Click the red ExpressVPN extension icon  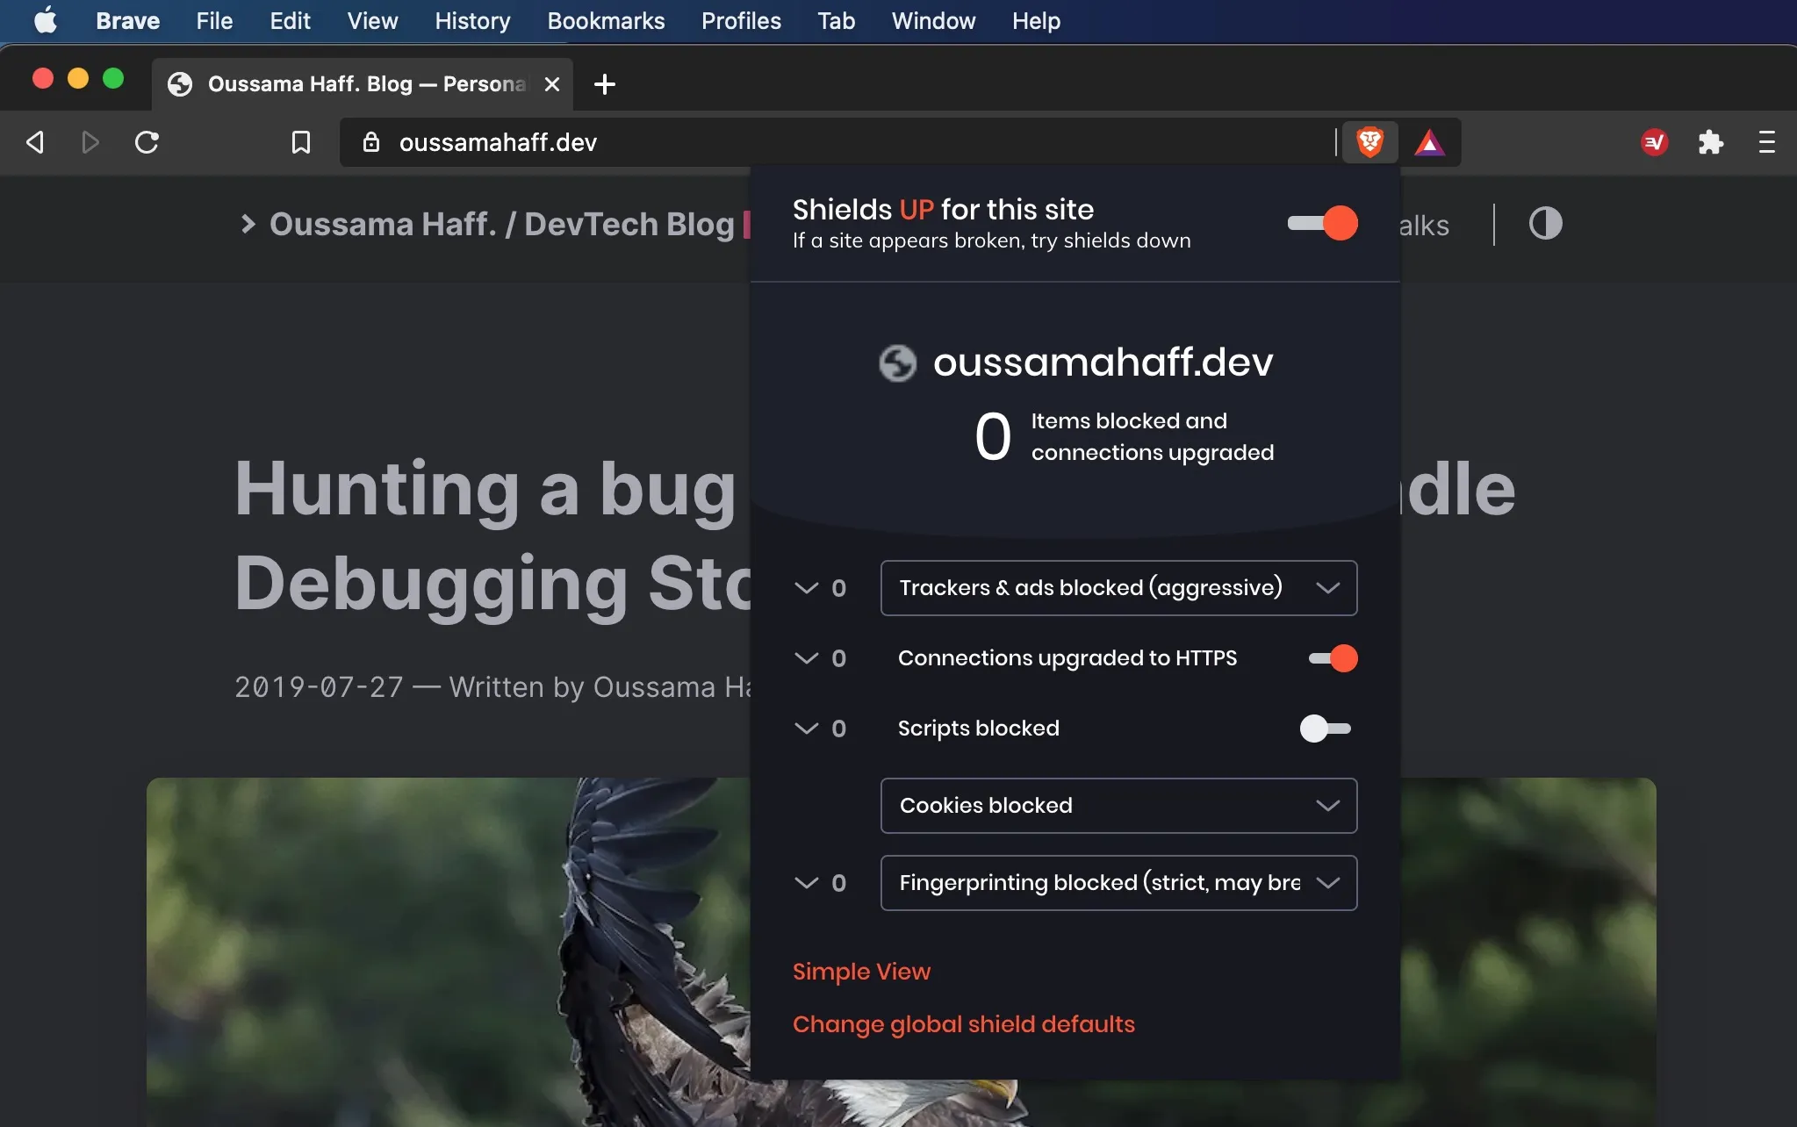(x=1654, y=142)
